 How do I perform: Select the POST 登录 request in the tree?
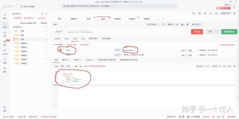click(31, 35)
